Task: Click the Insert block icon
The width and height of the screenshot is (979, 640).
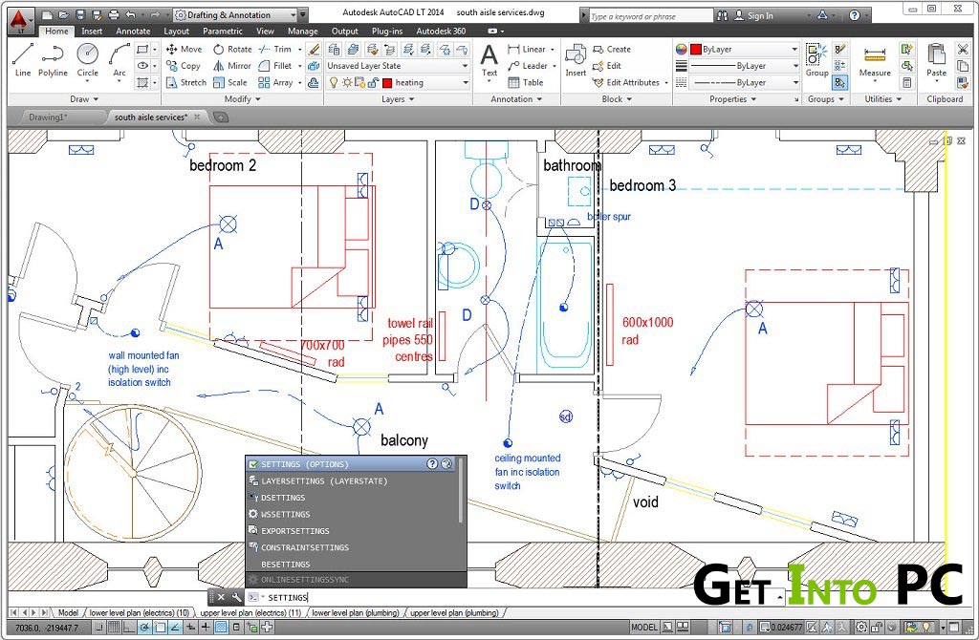Action: [575, 60]
